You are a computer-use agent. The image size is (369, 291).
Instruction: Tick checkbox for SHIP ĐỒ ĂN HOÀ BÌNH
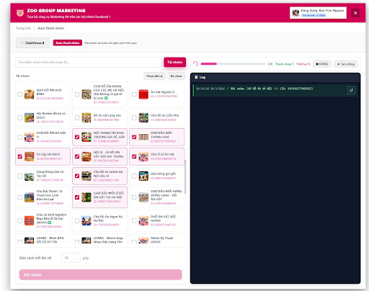20,94
